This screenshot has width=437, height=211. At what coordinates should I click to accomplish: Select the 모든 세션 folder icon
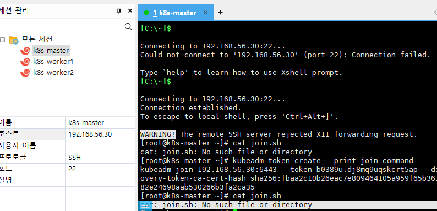coord(14,40)
